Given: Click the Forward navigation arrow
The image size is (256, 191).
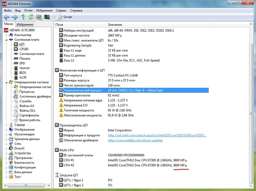Looking at the screenshot, I should tap(15, 17).
